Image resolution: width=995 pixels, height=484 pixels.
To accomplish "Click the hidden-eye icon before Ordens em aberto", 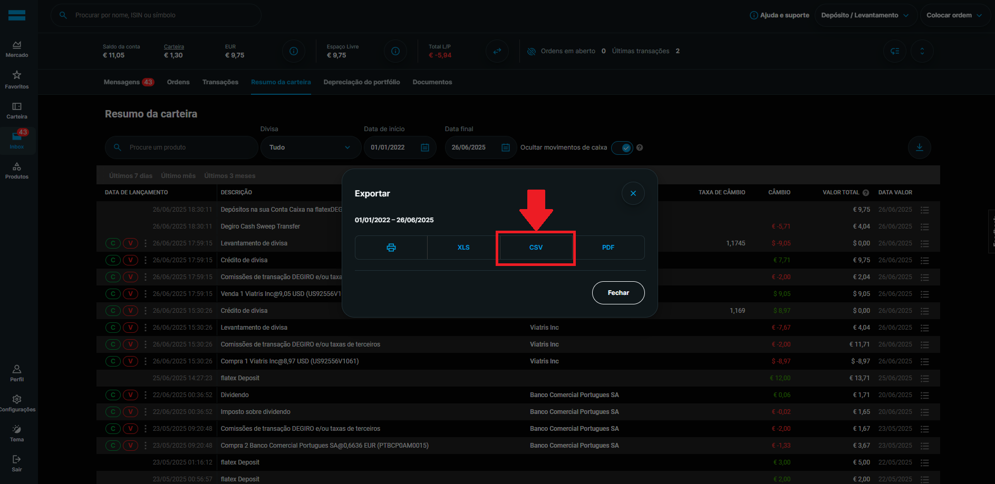I will (x=532, y=51).
